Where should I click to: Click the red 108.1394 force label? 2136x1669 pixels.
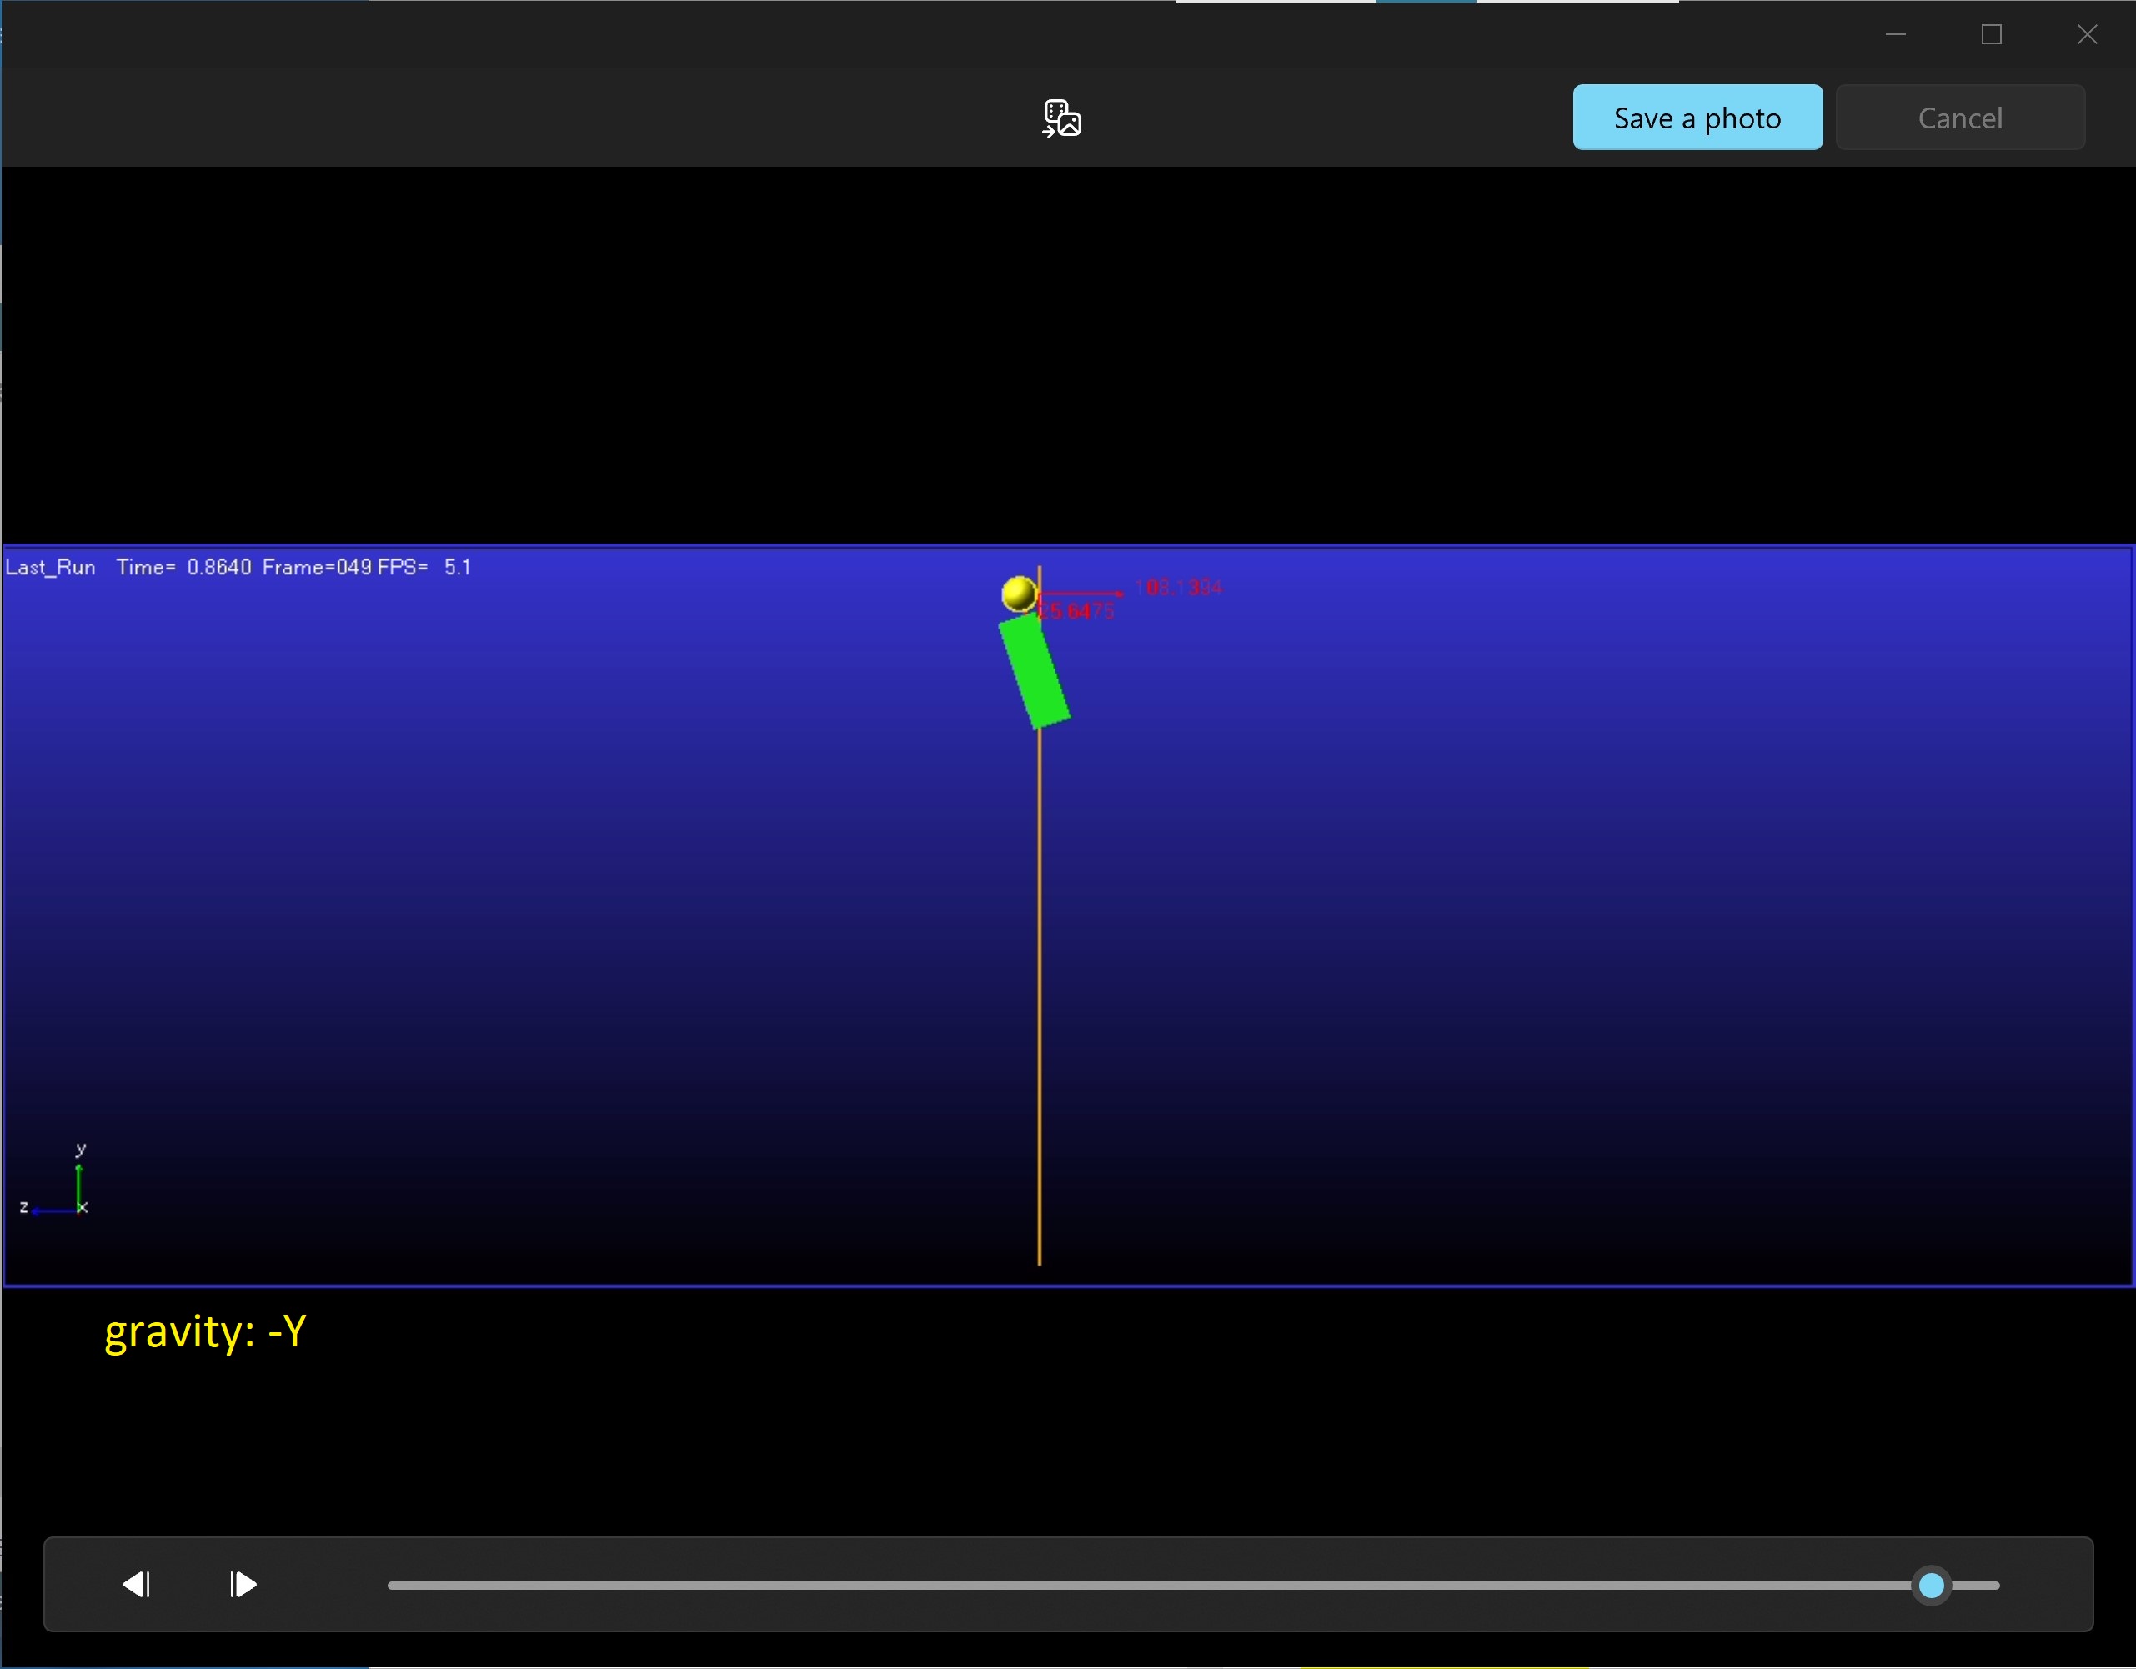[1179, 588]
